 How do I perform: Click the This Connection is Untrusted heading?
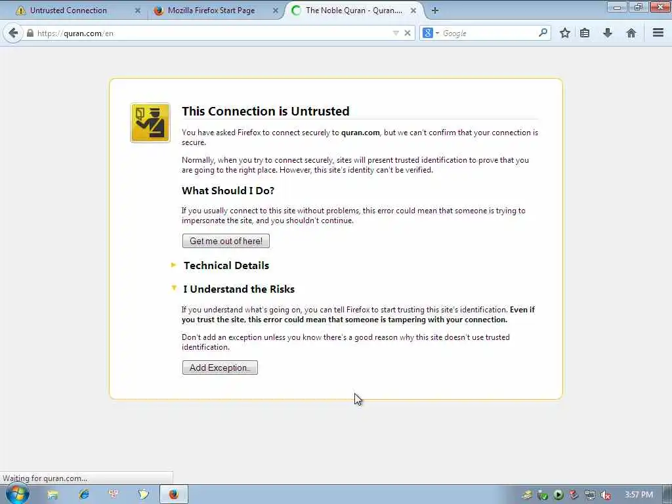click(266, 111)
